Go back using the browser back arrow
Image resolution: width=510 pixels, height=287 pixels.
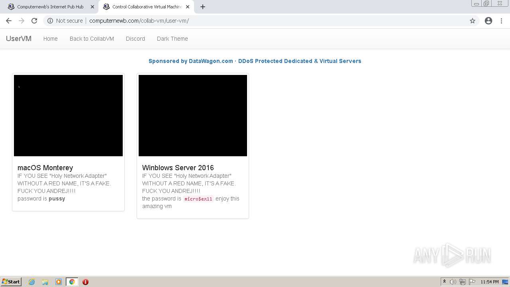coord(9,21)
